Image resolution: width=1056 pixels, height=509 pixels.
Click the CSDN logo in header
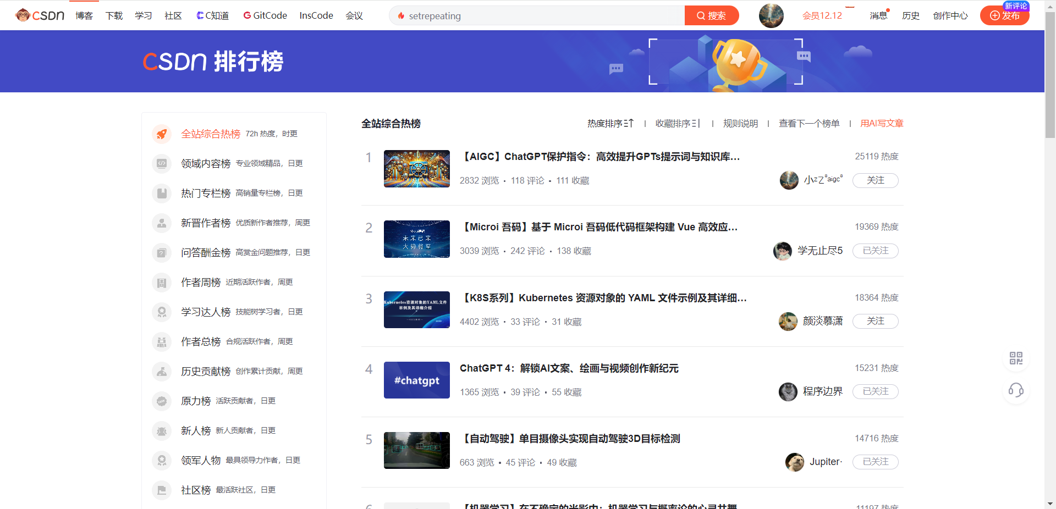[x=40, y=15]
